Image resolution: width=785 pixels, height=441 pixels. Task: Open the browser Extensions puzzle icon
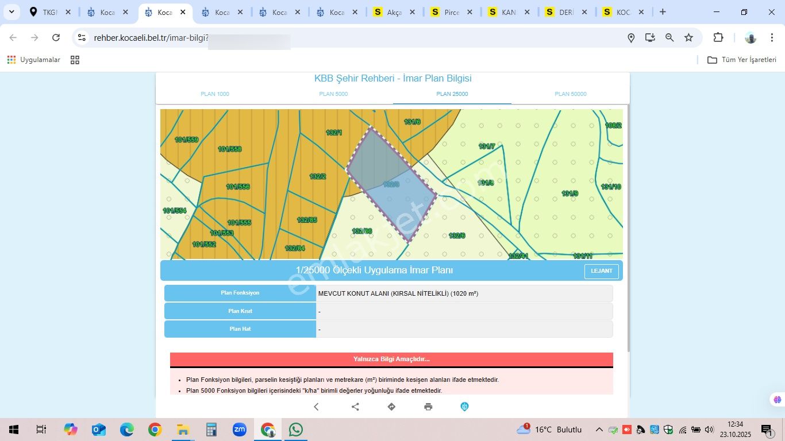point(718,38)
